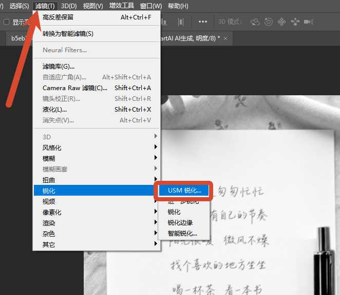
Task: Select 锐化 in sharpen submenu
Action: (x=184, y=212)
